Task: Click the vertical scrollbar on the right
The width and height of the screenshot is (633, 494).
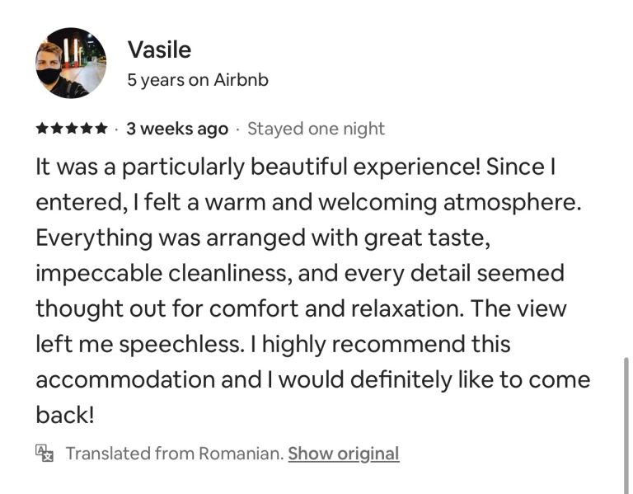Action: tap(625, 412)
